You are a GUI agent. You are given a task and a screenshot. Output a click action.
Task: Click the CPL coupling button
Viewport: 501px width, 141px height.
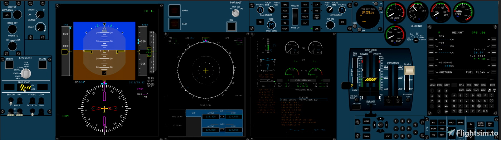click(x=317, y=28)
